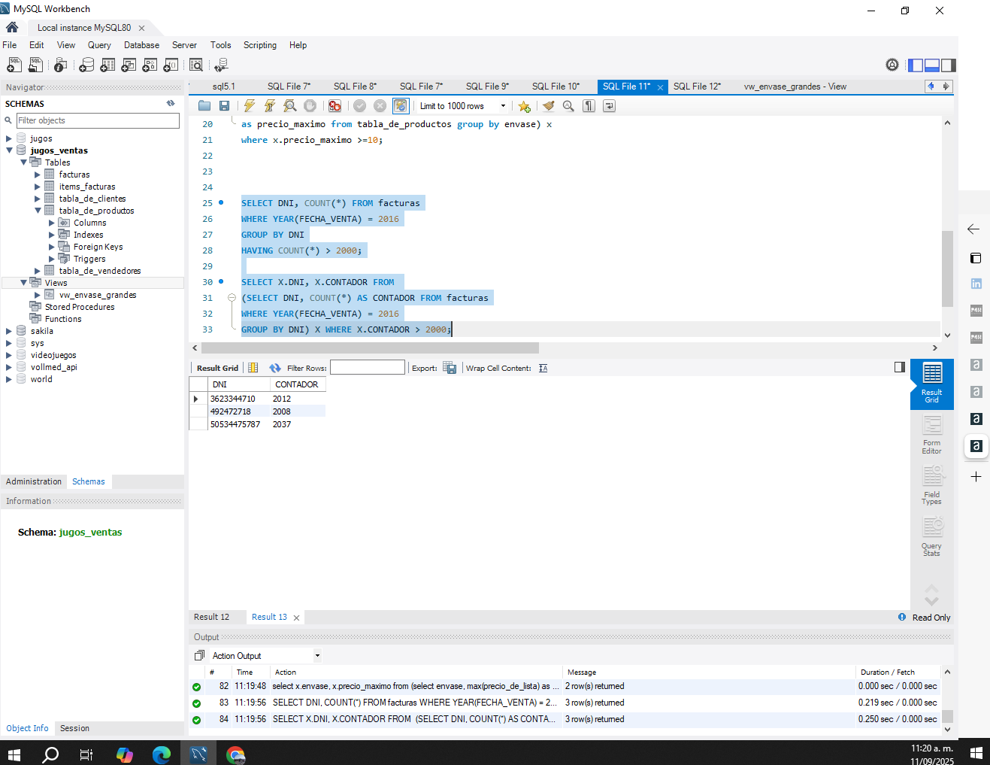Viewport: 990px width, 765px height.
Task: Switch to the SQL File 10* tab
Action: 556,87
